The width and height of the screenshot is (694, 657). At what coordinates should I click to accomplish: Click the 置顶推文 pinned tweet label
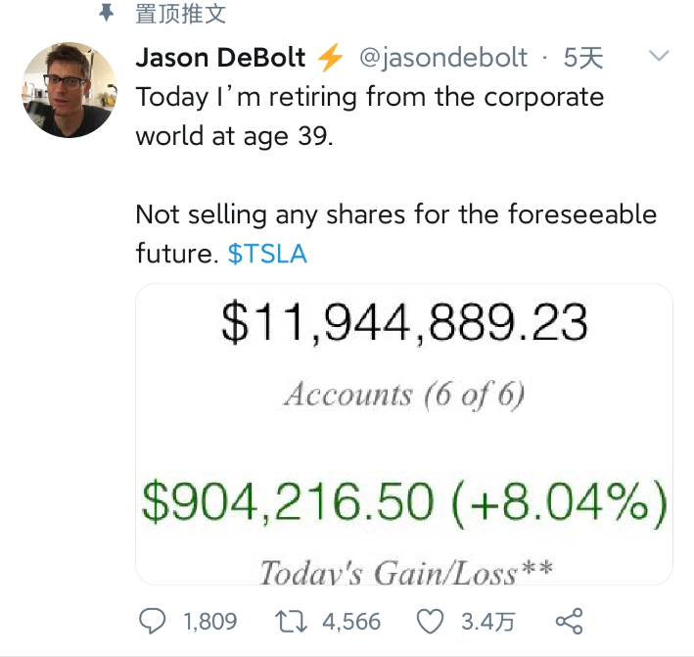[180, 14]
